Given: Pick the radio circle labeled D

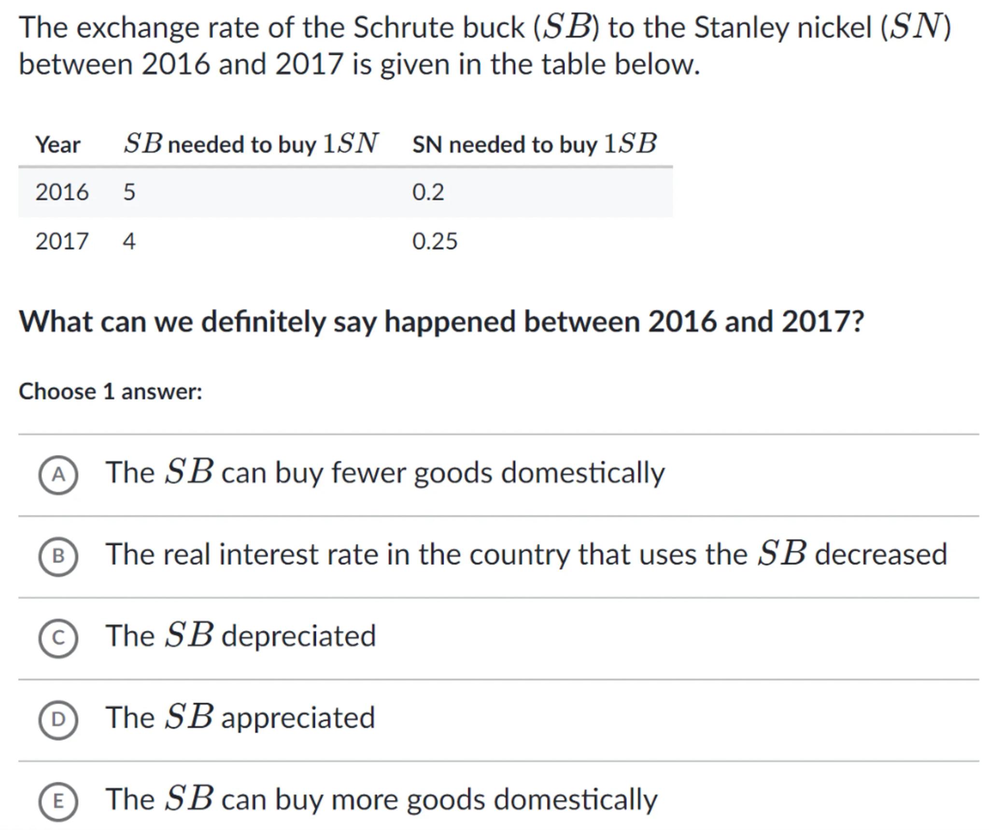Looking at the screenshot, I should [x=58, y=719].
